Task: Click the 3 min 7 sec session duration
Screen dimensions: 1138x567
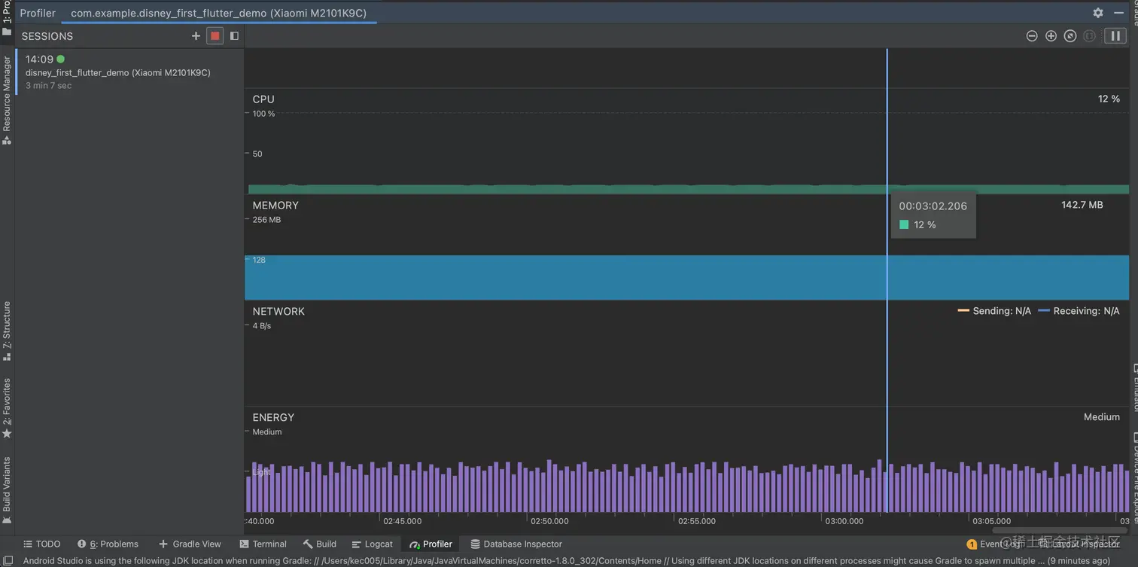Action: coord(49,86)
